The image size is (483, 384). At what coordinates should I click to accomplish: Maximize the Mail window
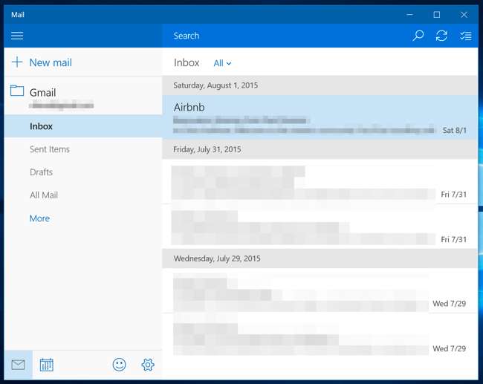[437, 14]
